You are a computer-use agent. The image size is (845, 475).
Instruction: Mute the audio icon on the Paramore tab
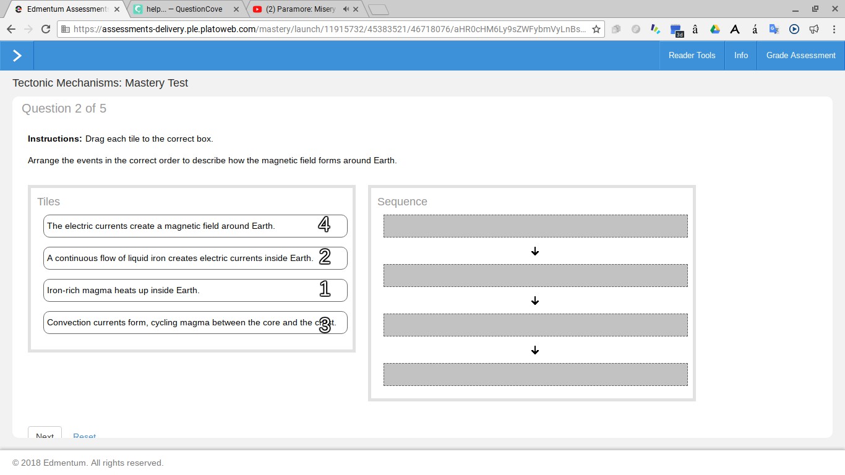pos(346,9)
